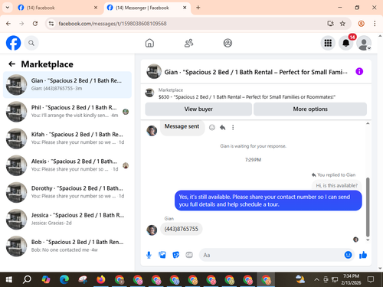The image size is (383, 287).
Task: Click the blue 'Yes, it's still available' message
Action: click(268, 201)
